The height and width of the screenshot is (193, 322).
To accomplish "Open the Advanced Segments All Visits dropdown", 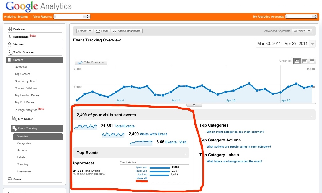I will (302, 31).
